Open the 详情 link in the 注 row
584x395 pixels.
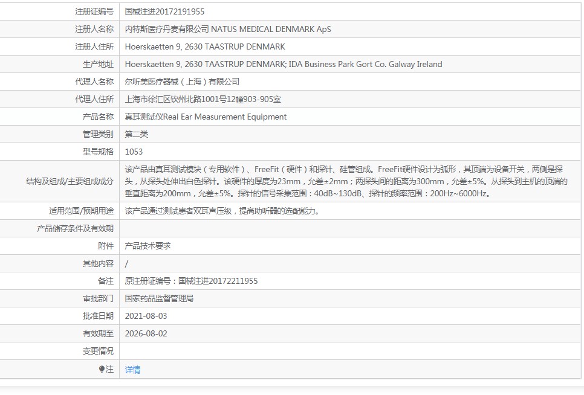132,370
